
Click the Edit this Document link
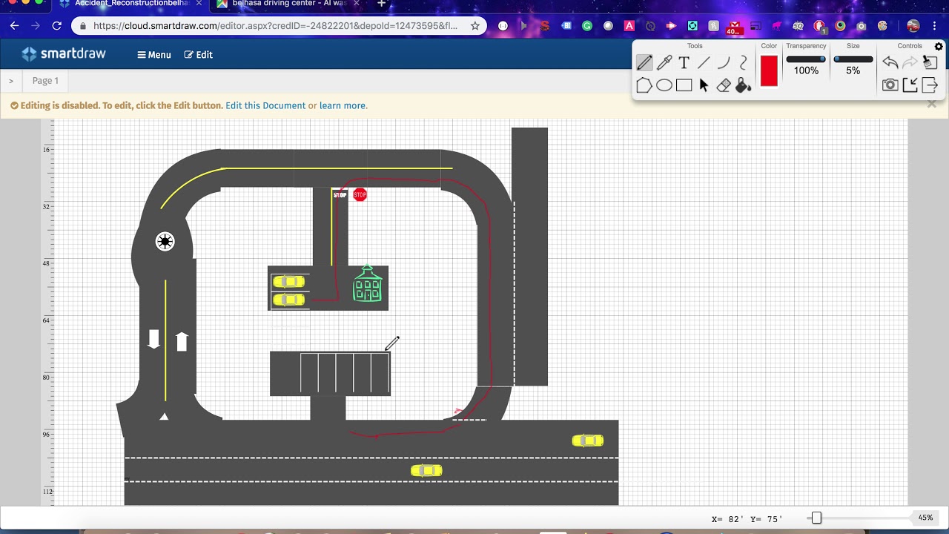[265, 105]
